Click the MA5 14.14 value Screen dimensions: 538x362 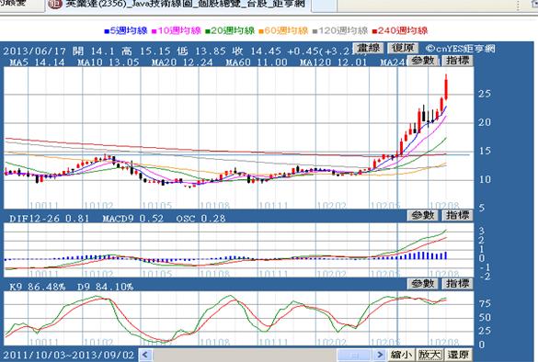tap(37, 62)
